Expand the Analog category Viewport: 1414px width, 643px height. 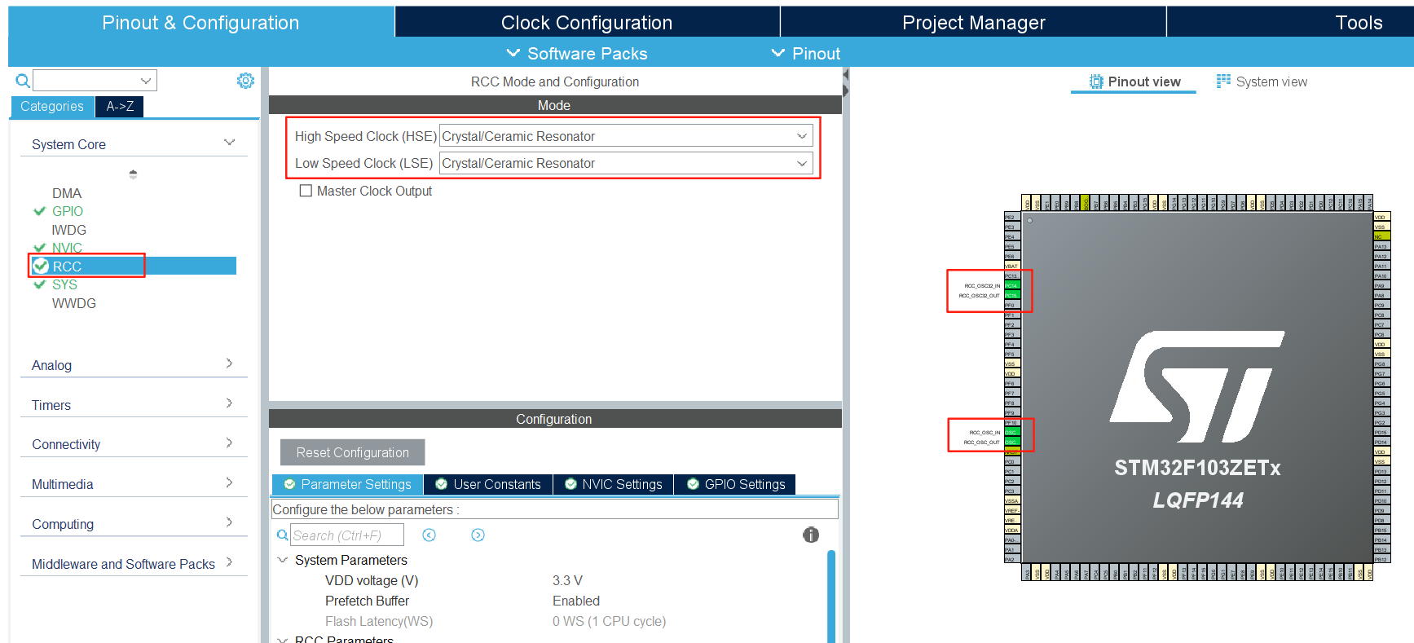229,363
